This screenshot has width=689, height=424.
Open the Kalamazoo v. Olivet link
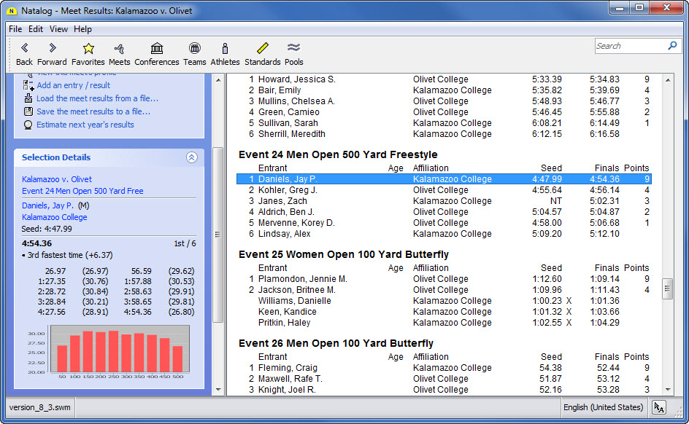pyautogui.click(x=57, y=179)
